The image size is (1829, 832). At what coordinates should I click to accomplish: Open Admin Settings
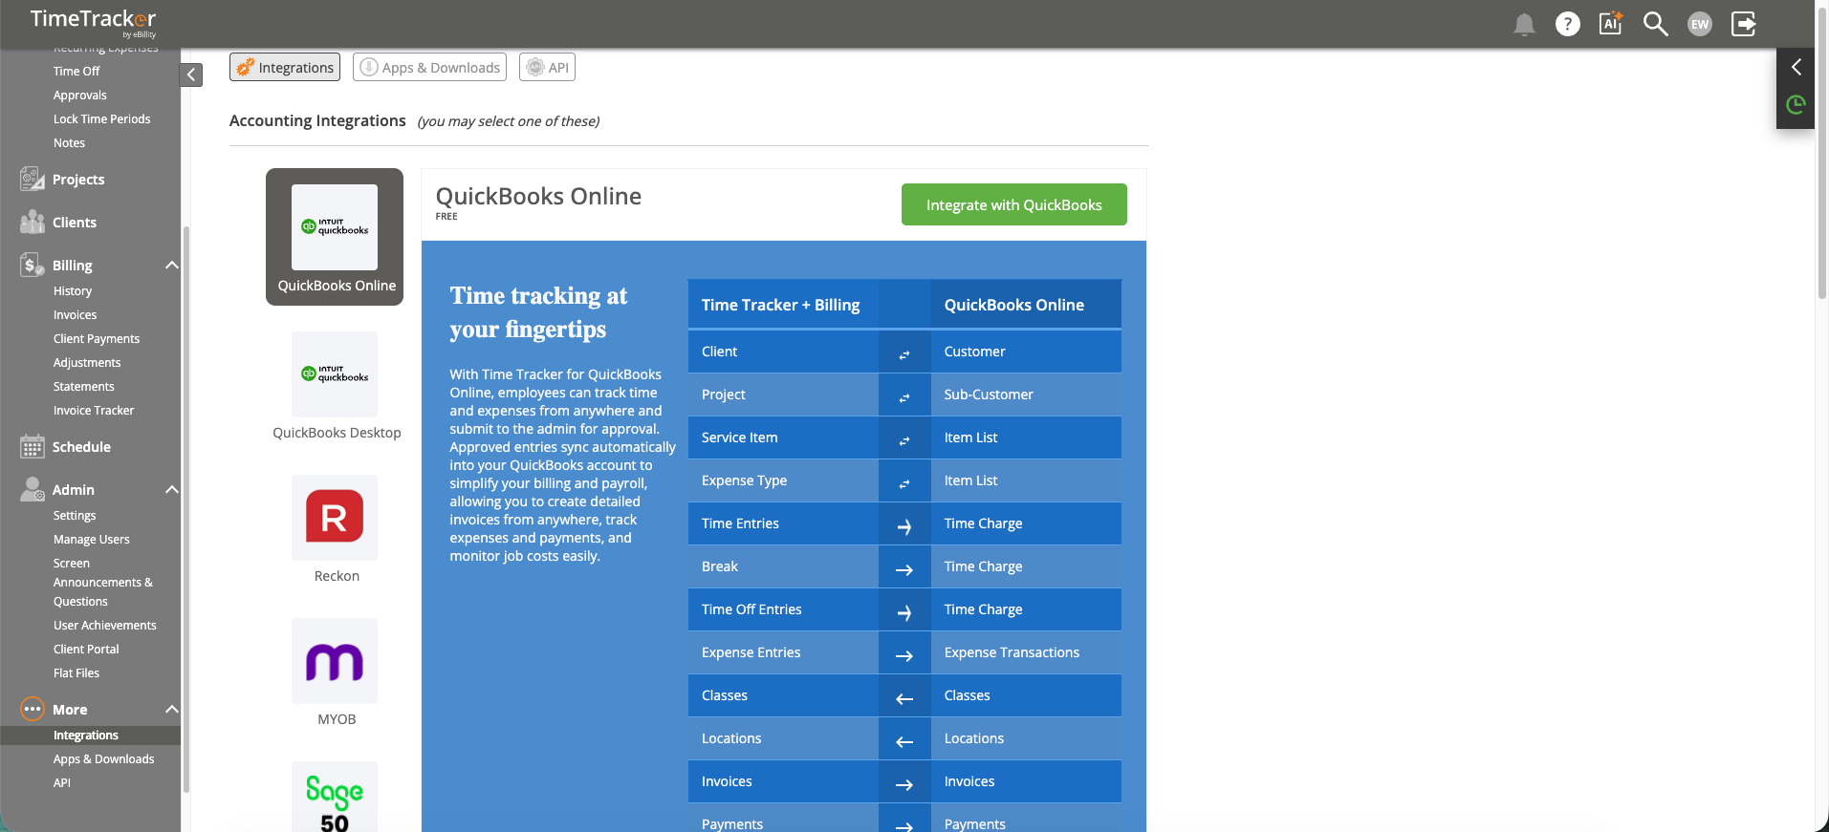pyautogui.click(x=75, y=516)
